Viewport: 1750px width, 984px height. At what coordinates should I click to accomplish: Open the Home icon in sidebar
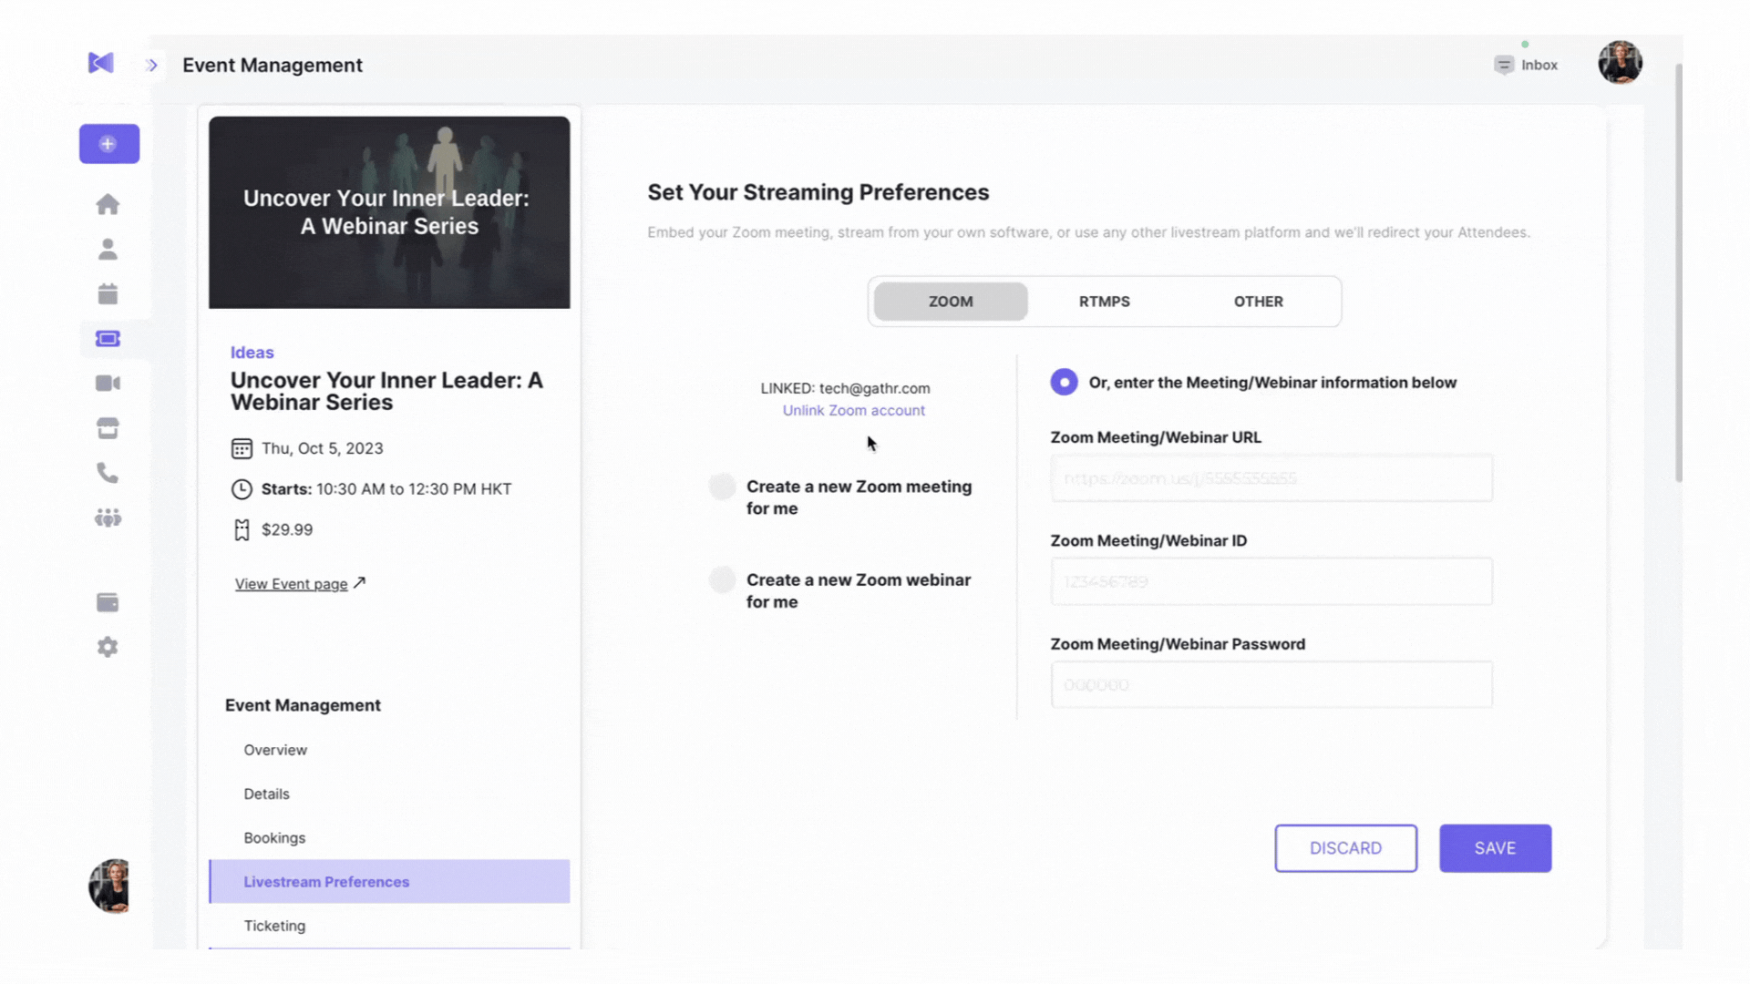[x=108, y=204]
